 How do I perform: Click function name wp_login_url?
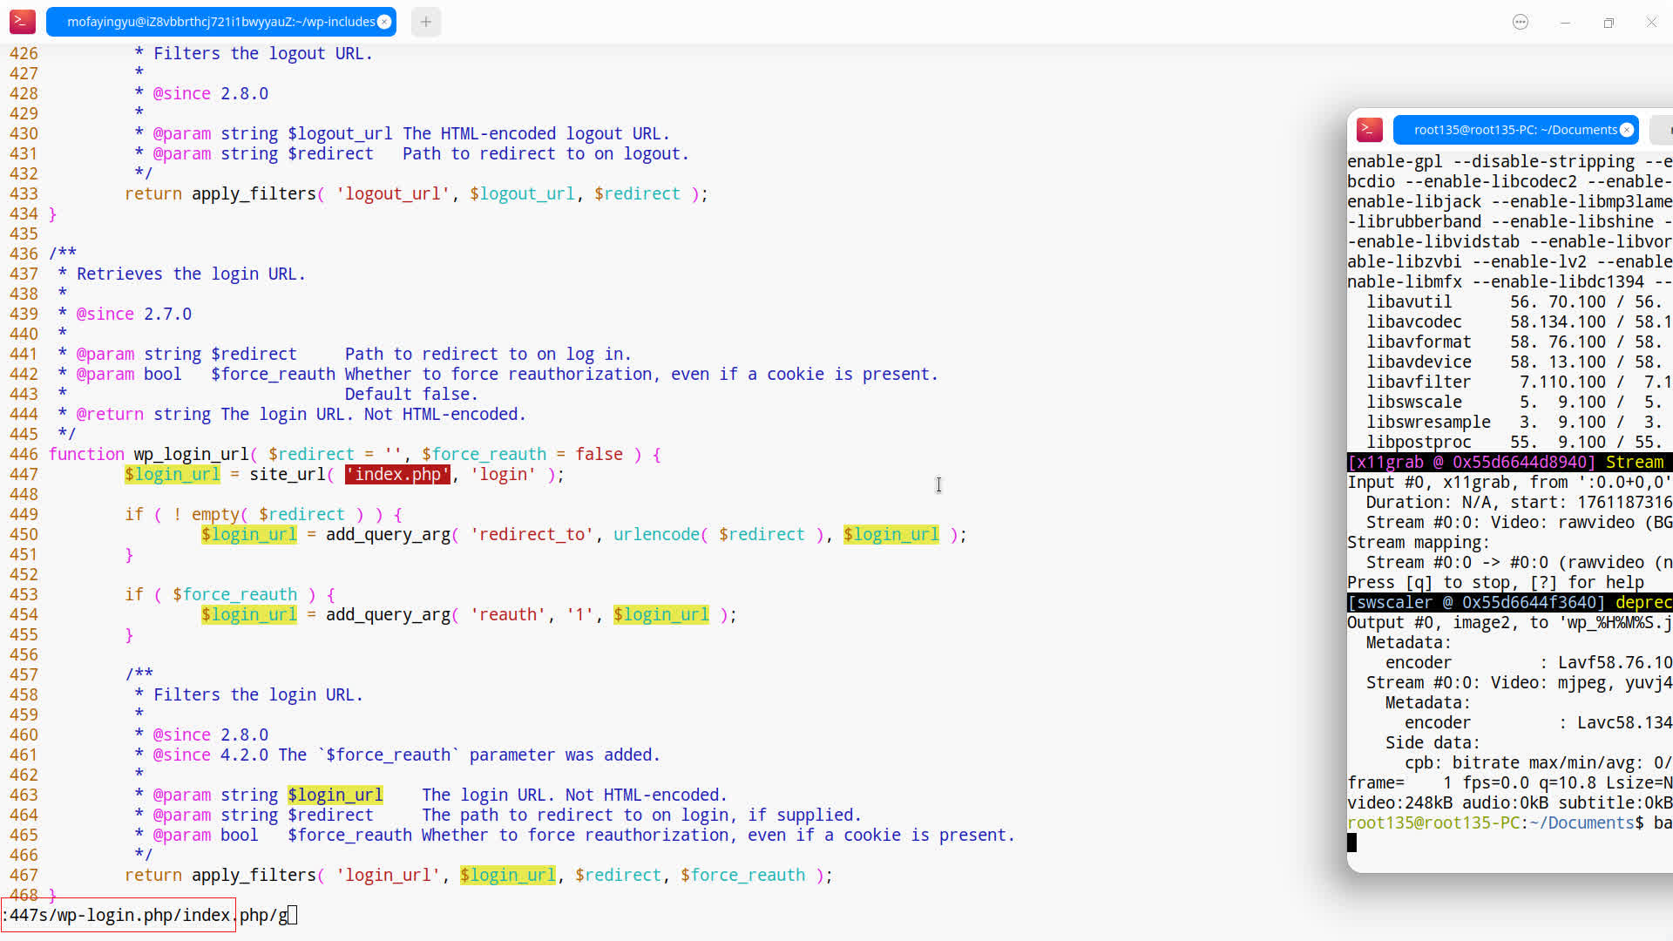(191, 455)
